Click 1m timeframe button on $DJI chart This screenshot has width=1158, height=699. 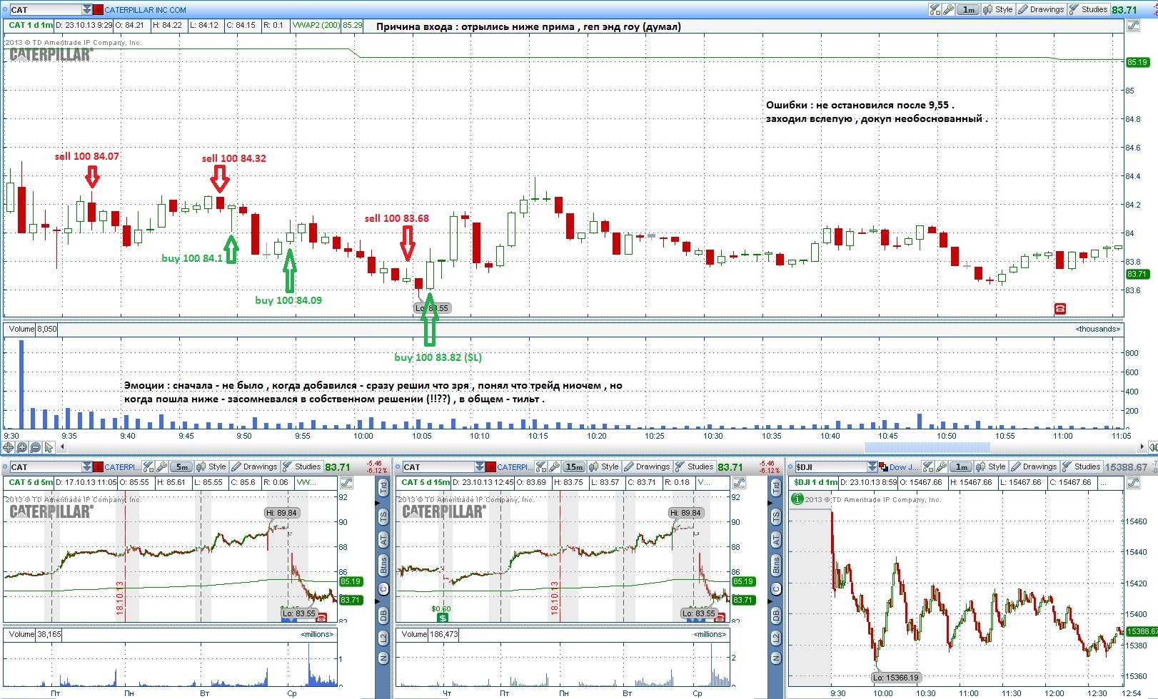(x=962, y=466)
